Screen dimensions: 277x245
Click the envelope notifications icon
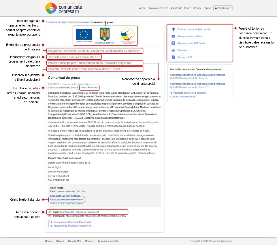coord(173,36)
